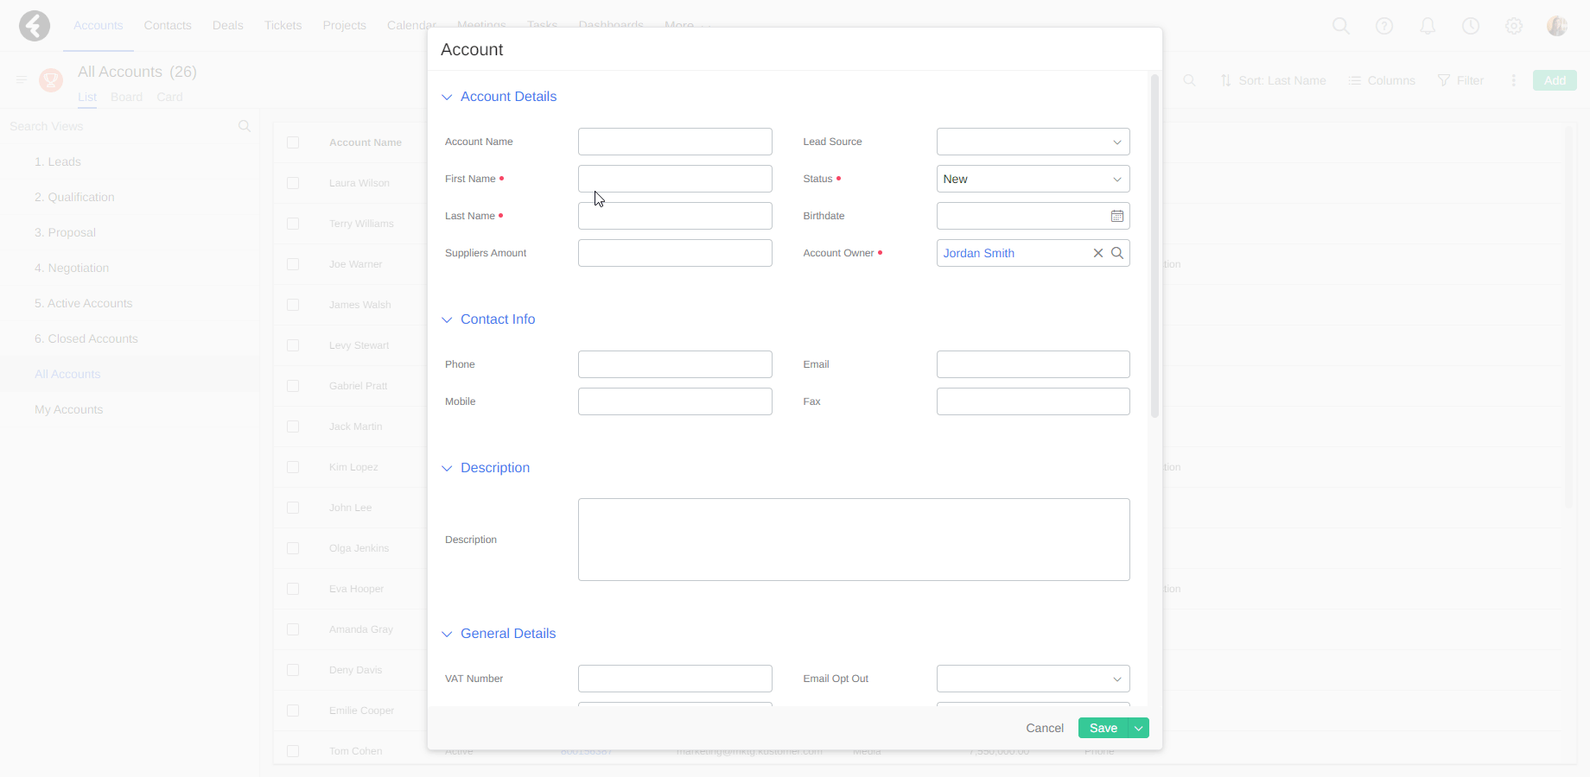Select the 5. Active Accounts view
1590x777 pixels.
(84, 303)
